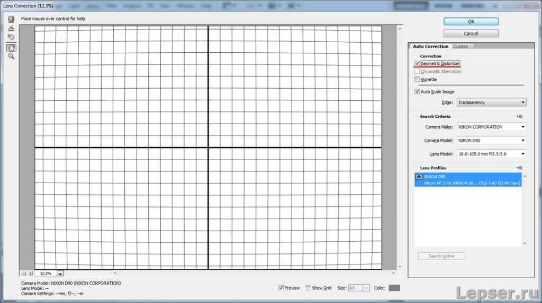542x303 pixels.
Task: Open the Edge Transparency dropdown
Action: (x=491, y=102)
